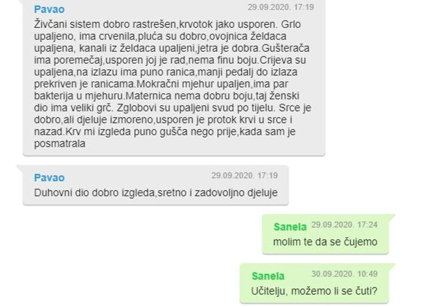The height and width of the screenshot is (307, 446).
Task: Click the 29.09.2020. 17:24 timestamp
Action: click(344, 225)
